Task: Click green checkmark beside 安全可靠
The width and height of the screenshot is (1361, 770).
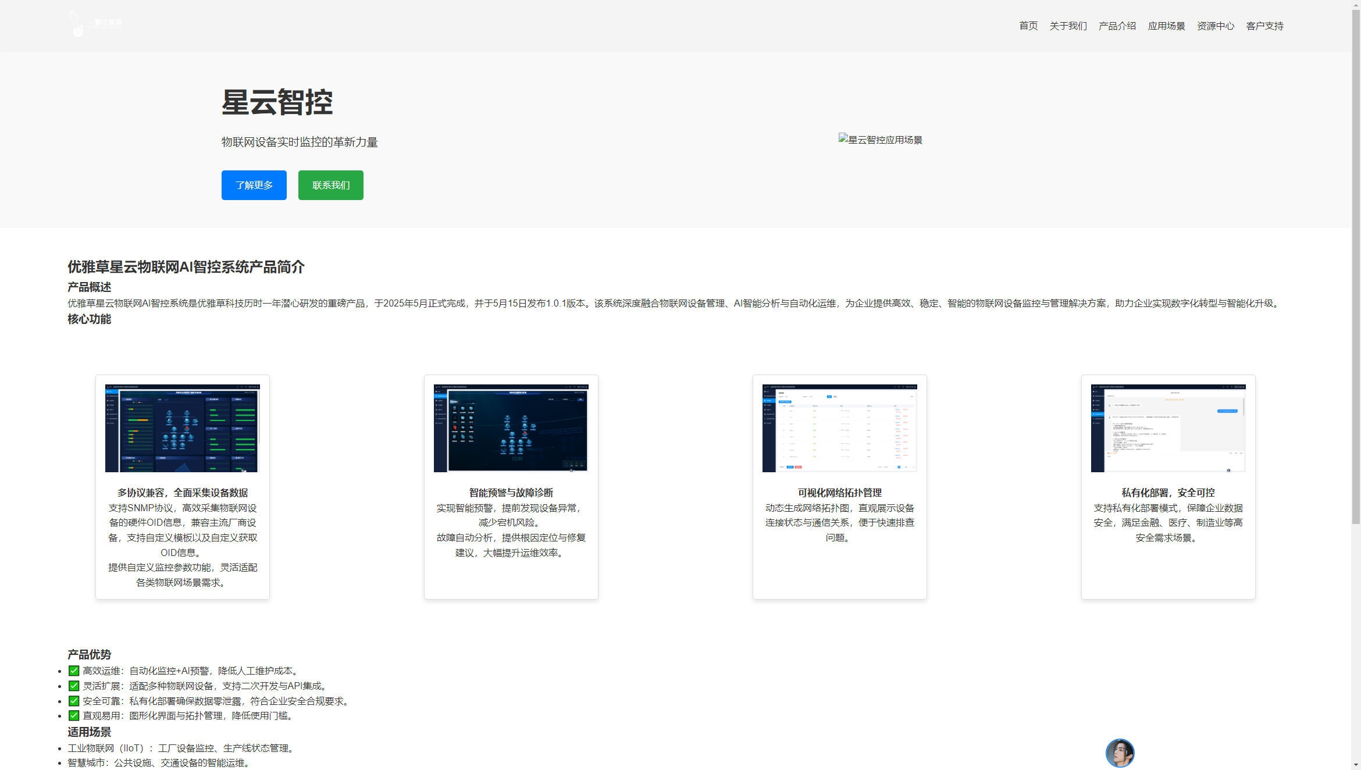Action: pos(74,701)
